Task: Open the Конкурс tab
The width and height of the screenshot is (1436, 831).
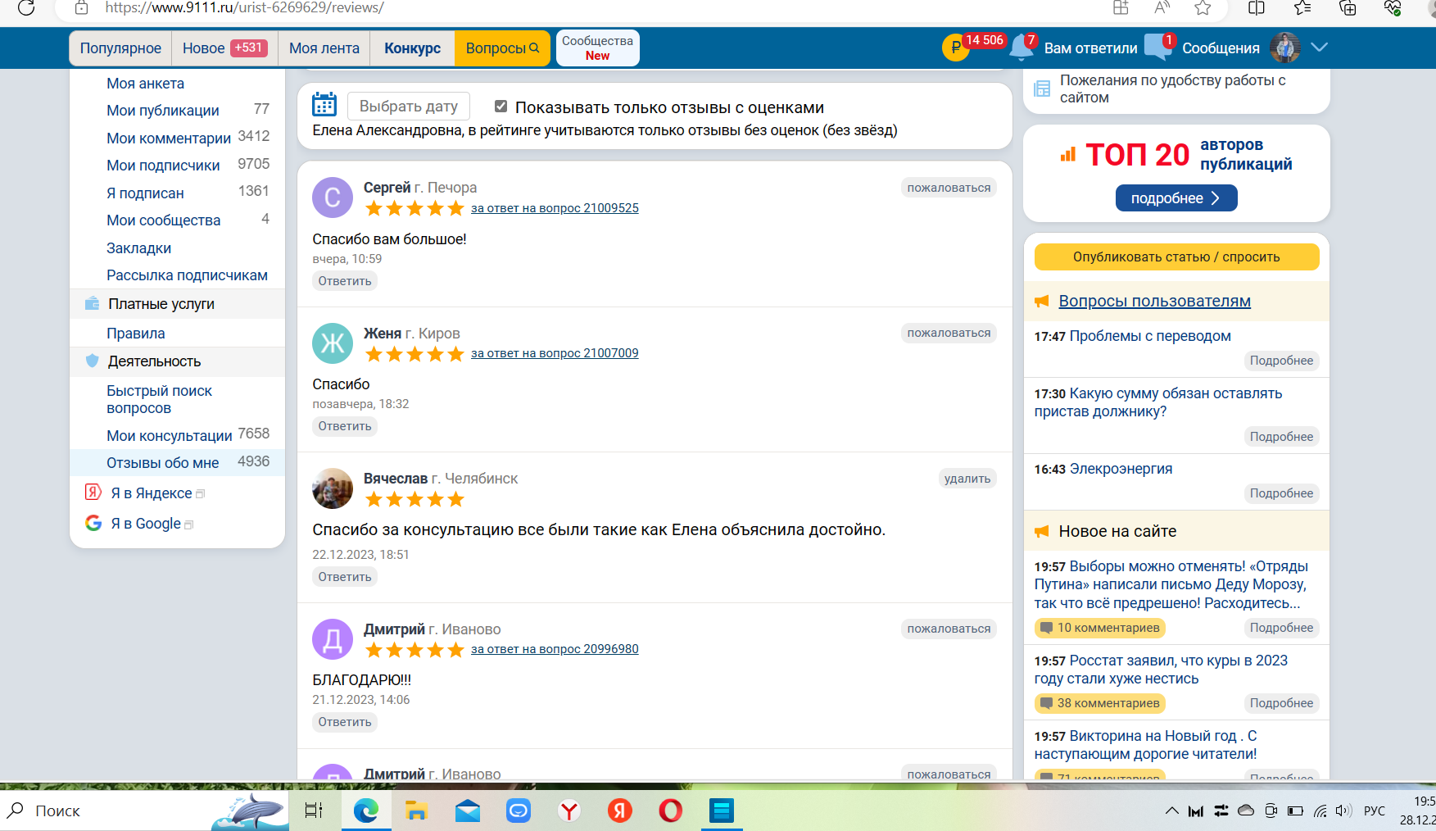Action: (x=412, y=48)
